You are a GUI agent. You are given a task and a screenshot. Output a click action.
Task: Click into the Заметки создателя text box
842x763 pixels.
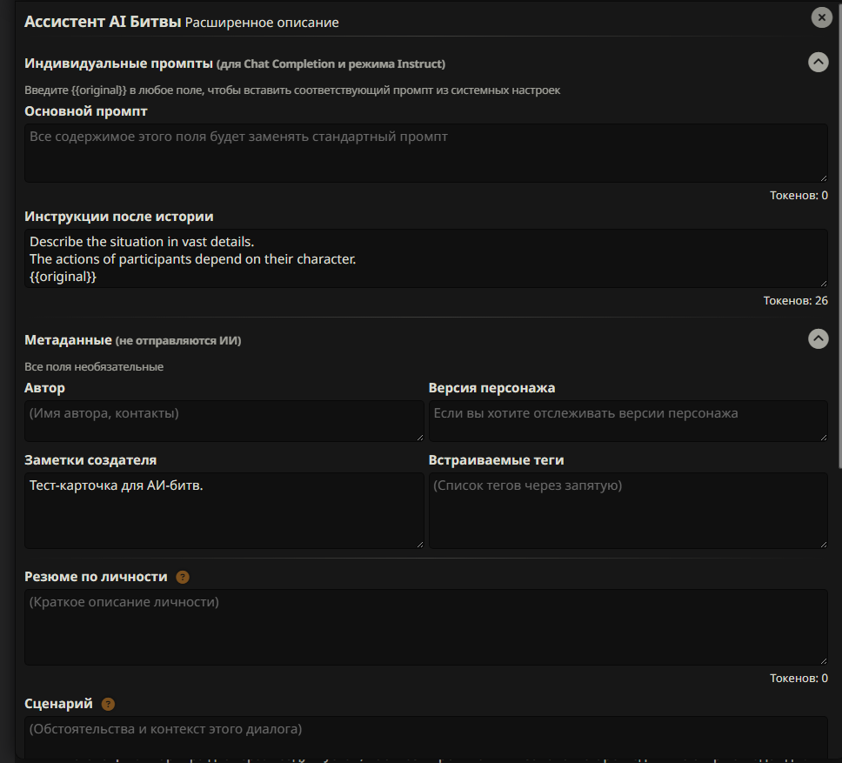point(224,511)
